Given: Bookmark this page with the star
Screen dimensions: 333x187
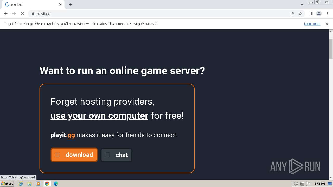Looking at the screenshot, I should (300, 14).
